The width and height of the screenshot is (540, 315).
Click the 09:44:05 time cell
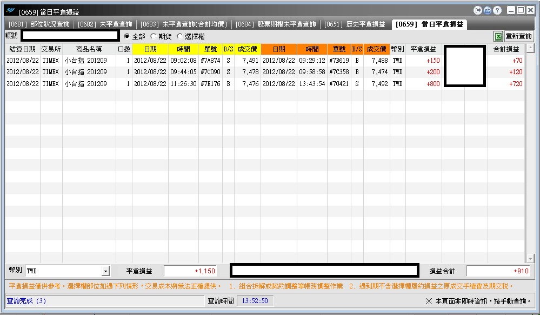pyautogui.click(x=183, y=72)
